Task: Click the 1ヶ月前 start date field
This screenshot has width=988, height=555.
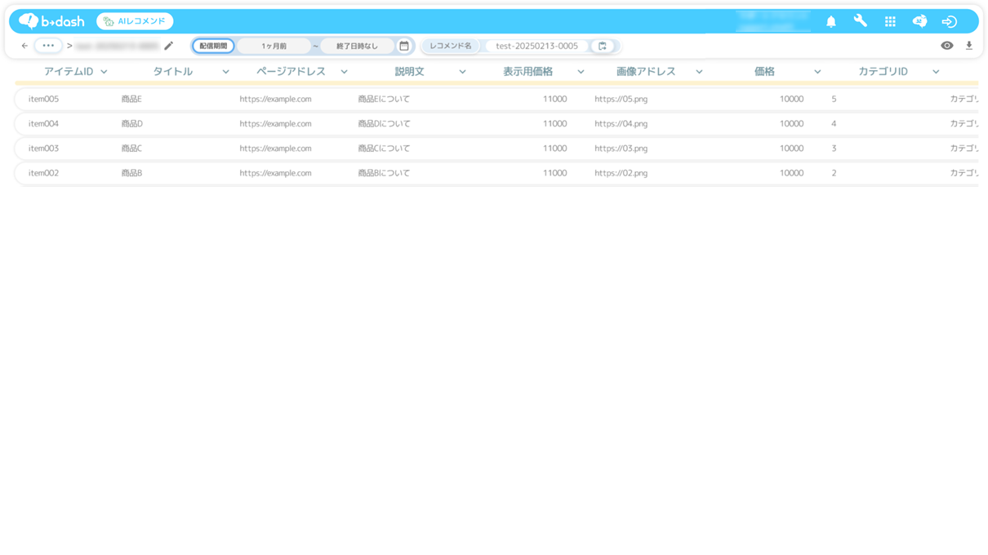Action: click(274, 47)
